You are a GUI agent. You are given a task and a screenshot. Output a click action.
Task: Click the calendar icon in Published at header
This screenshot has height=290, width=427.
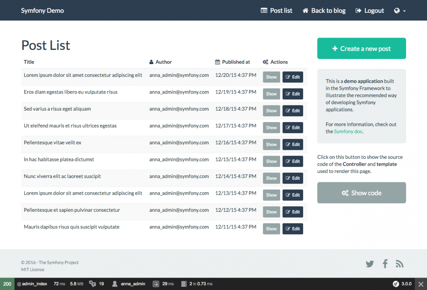pyautogui.click(x=217, y=62)
